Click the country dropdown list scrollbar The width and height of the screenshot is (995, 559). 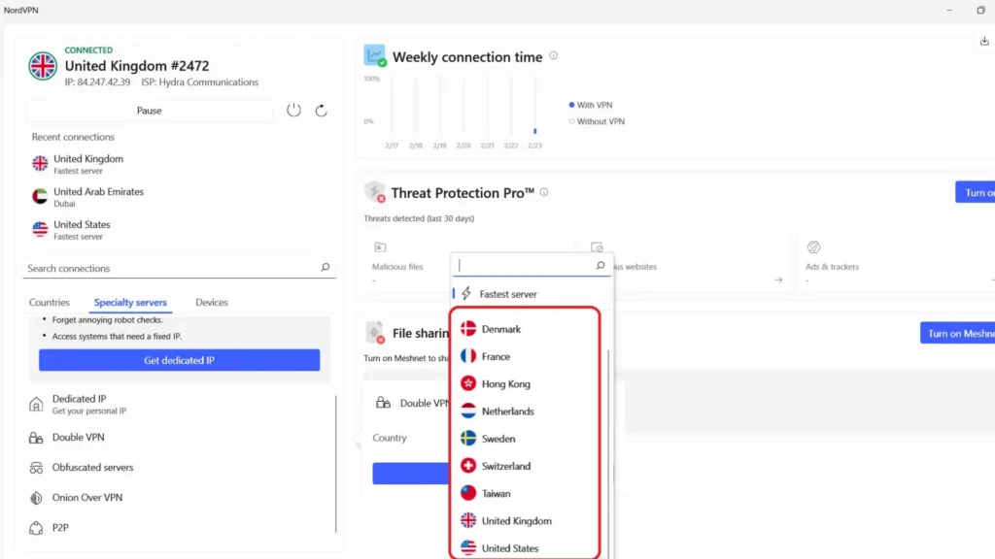tap(608, 454)
